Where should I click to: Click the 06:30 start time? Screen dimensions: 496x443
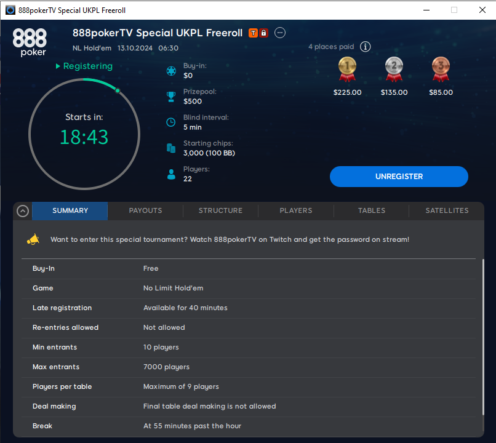168,48
